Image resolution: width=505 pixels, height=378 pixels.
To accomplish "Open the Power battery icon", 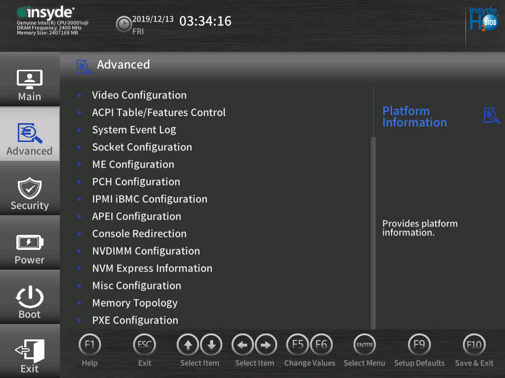I will click(x=30, y=242).
